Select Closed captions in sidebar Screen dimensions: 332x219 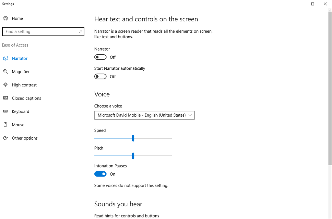tap(27, 98)
